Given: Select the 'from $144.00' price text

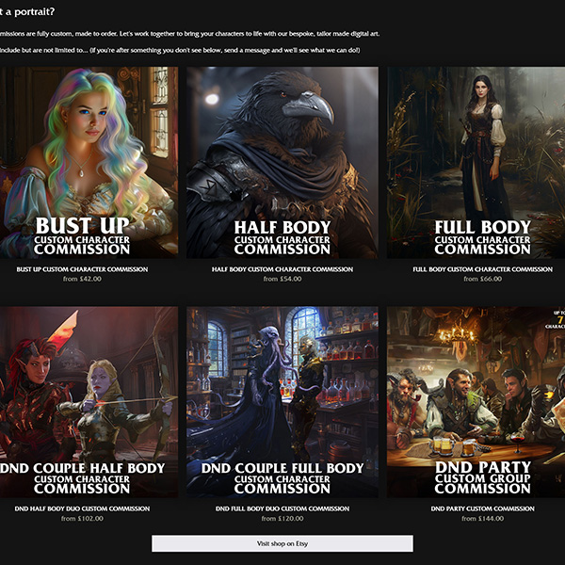Looking at the screenshot, I should point(482,519).
